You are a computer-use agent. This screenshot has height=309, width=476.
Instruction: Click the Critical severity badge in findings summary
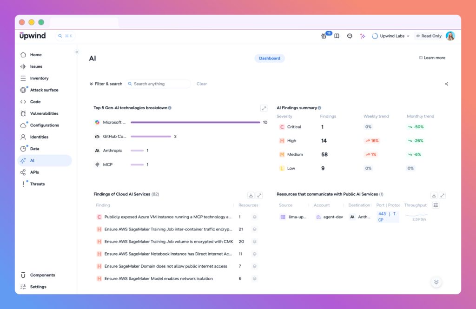click(x=282, y=127)
